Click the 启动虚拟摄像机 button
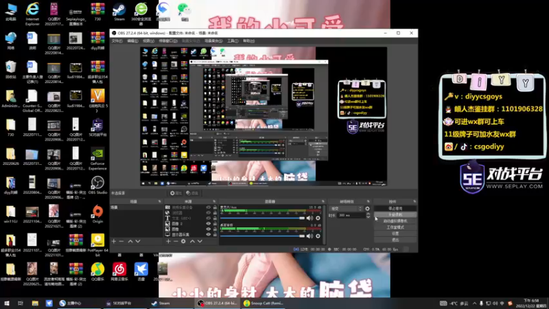Image resolution: width=549 pixels, height=309 pixels. 395,221
